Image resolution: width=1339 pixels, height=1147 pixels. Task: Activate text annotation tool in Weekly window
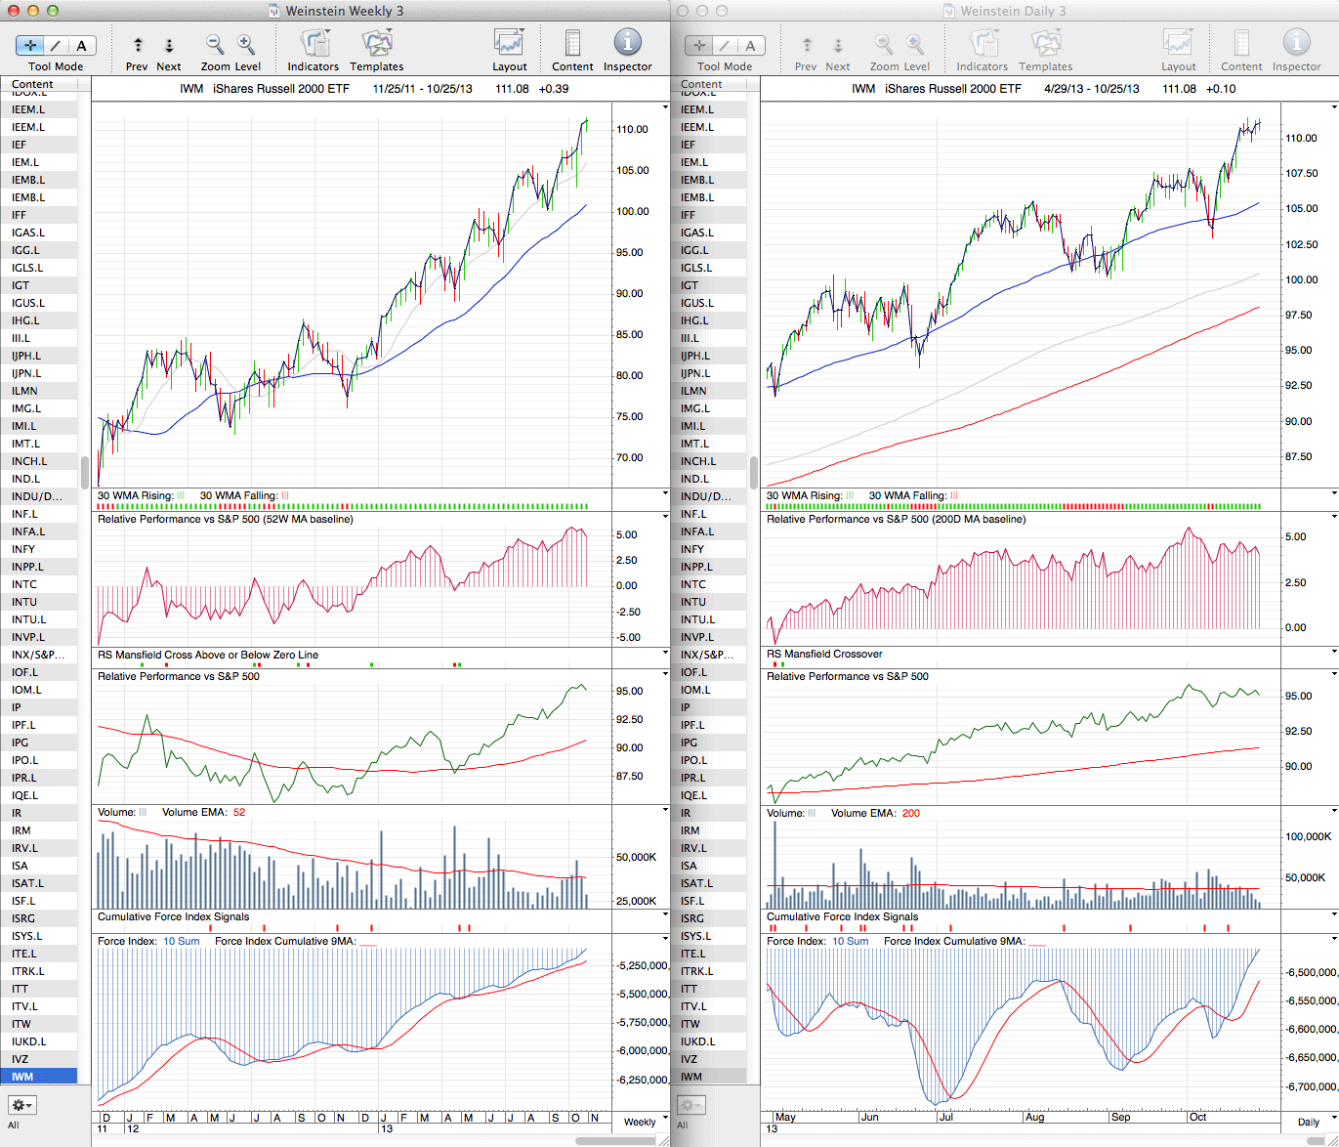(81, 45)
